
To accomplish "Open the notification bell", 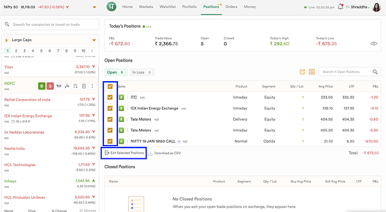I will (340, 7).
